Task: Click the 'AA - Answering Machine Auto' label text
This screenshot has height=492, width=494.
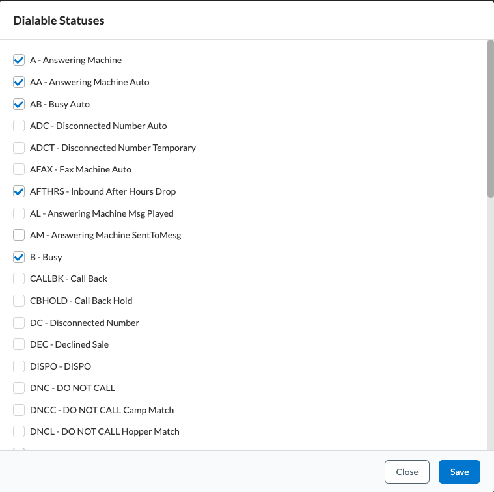Action: click(x=89, y=82)
